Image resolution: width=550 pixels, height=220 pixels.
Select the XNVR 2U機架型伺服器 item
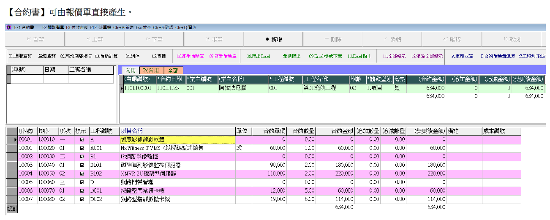pyautogui.click(x=177, y=174)
